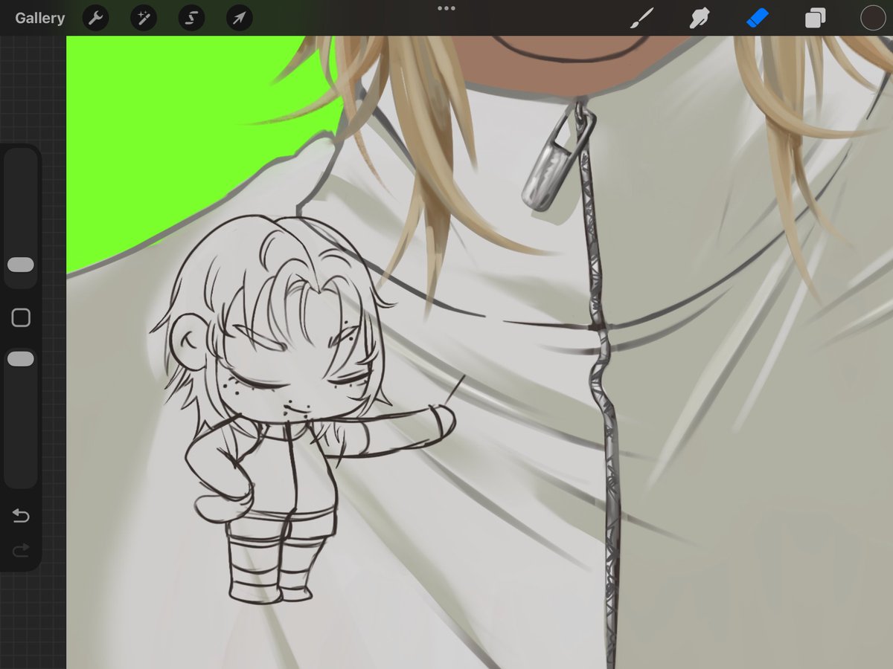Select the Brush tool
The image size is (893, 669).
640,18
